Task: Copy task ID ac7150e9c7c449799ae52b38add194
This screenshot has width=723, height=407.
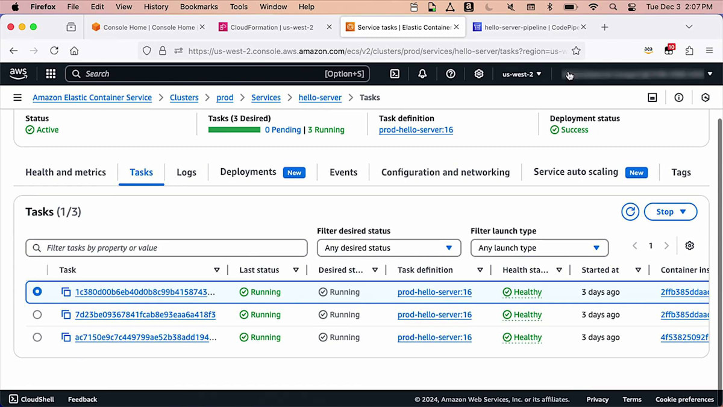Action: (66, 337)
